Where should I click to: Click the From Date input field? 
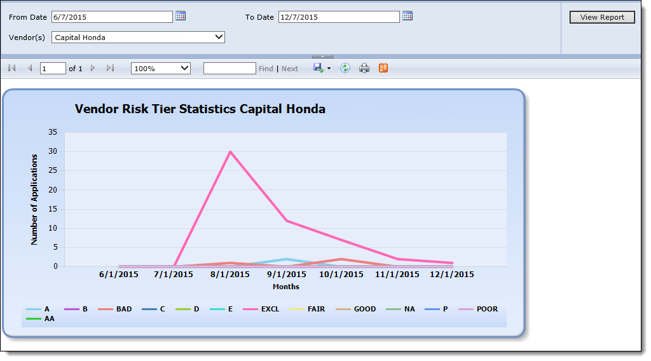[112, 17]
